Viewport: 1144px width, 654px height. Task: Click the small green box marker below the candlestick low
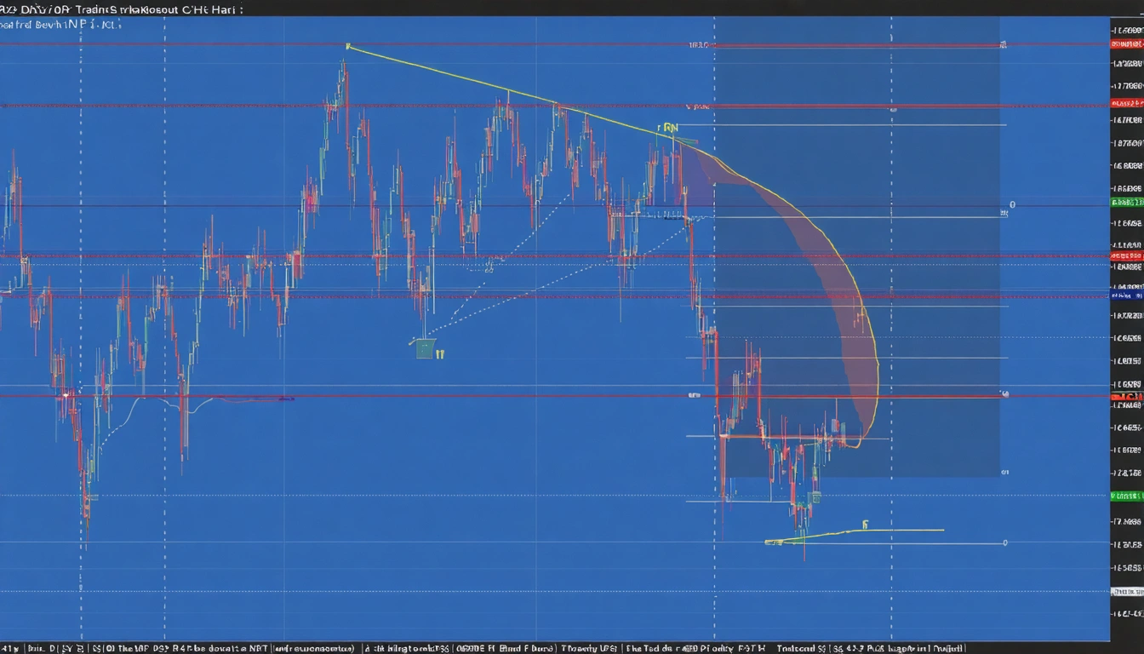pos(426,348)
